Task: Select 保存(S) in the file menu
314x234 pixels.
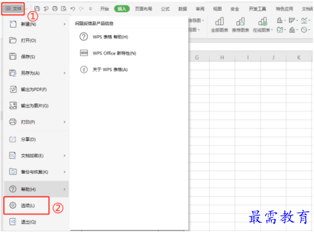Action: (x=36, y=57)
